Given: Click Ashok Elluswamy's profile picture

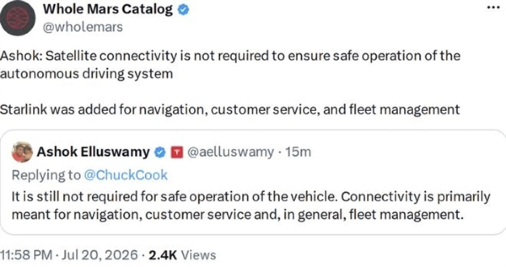Looking at the screenshot, I should (22, 152).
